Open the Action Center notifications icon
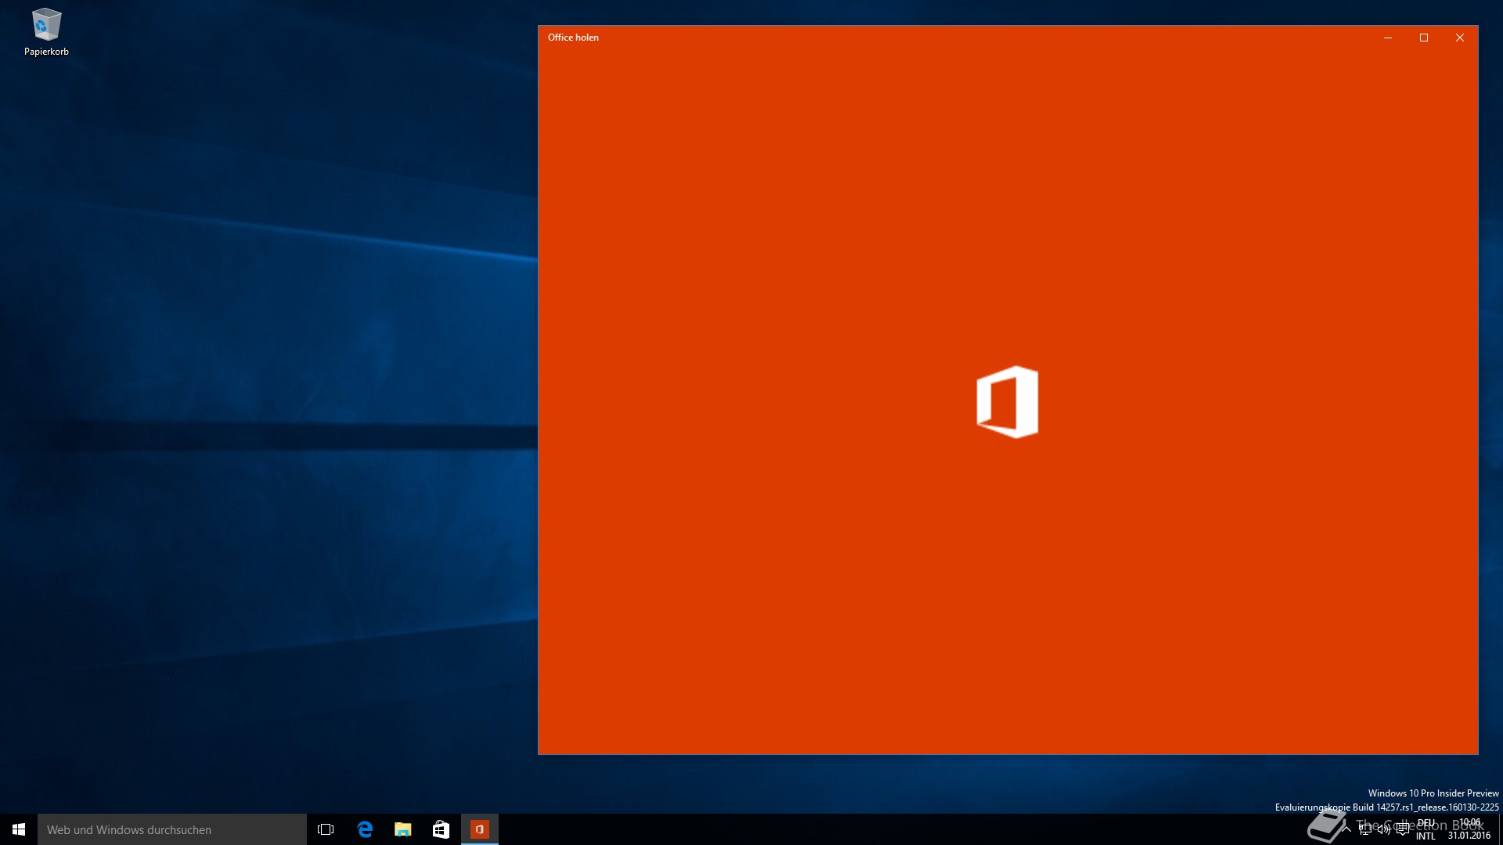 pos(1403,829)
